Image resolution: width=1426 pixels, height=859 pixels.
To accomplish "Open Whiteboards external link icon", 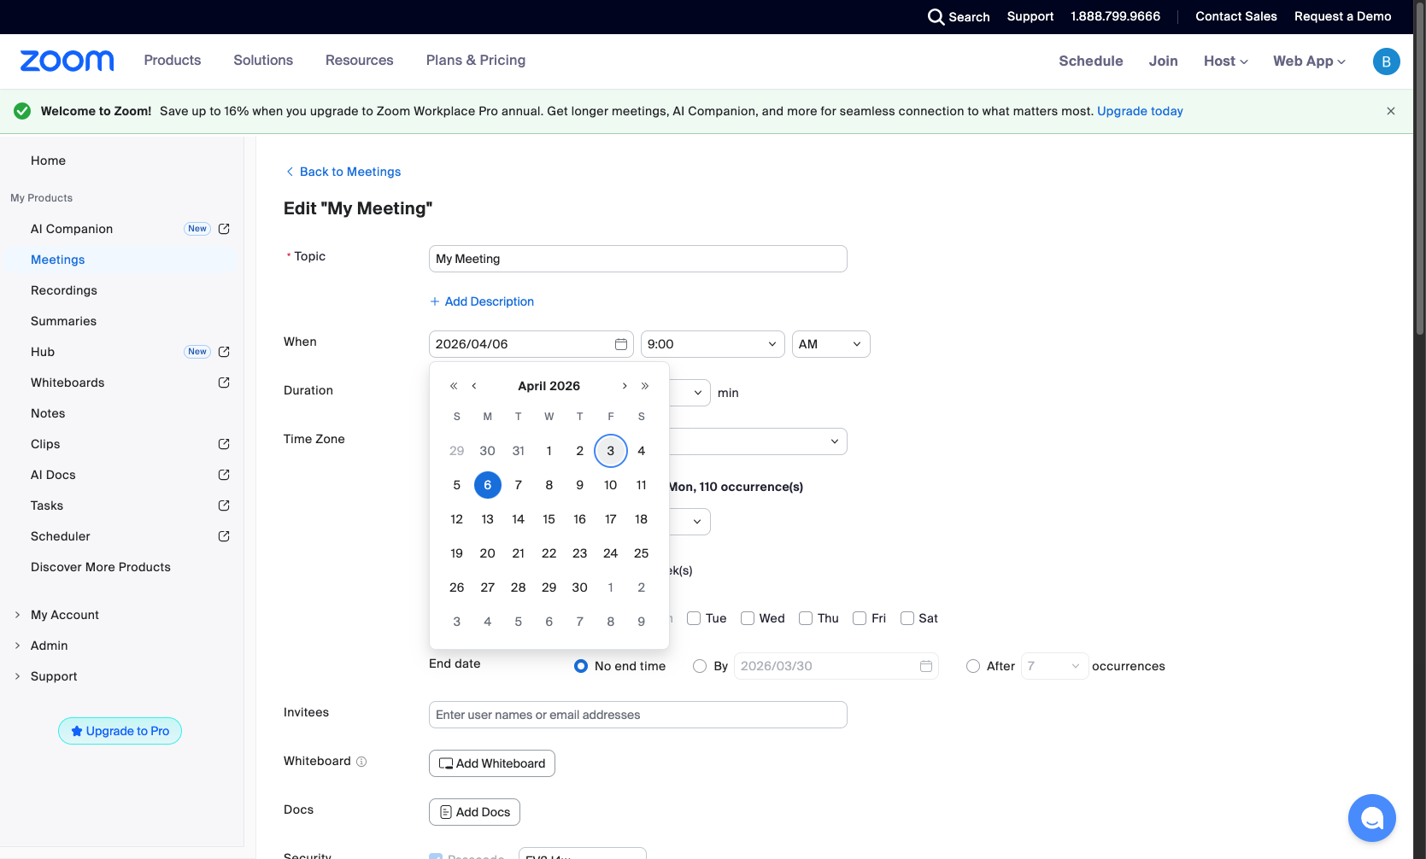I will click(x=224, y=383).
